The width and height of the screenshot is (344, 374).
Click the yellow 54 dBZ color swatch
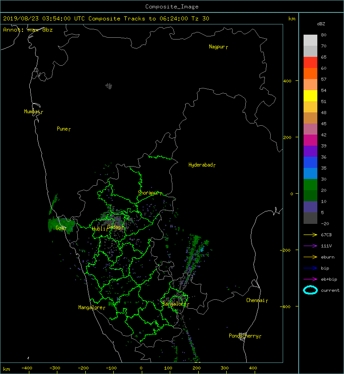[310, 96]
